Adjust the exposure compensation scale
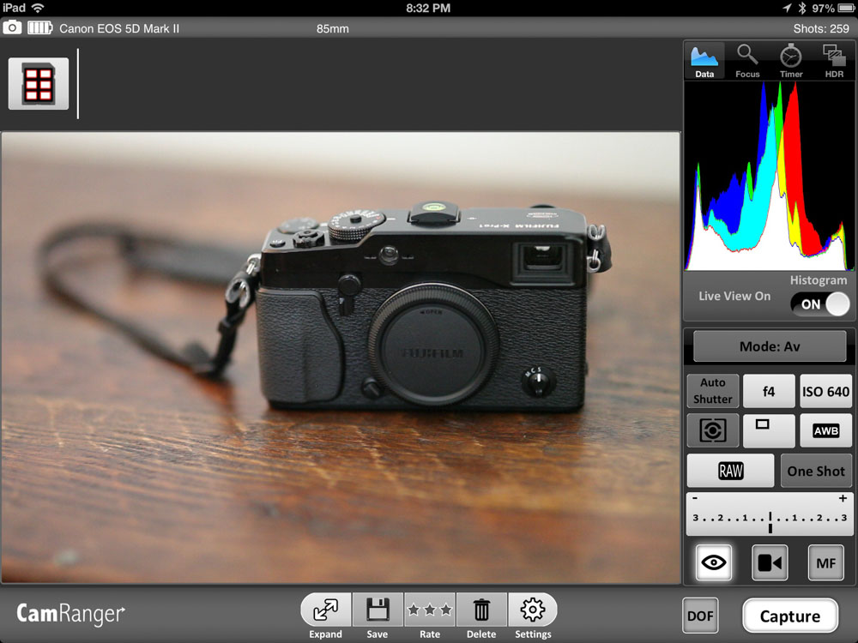 point(770,514)
